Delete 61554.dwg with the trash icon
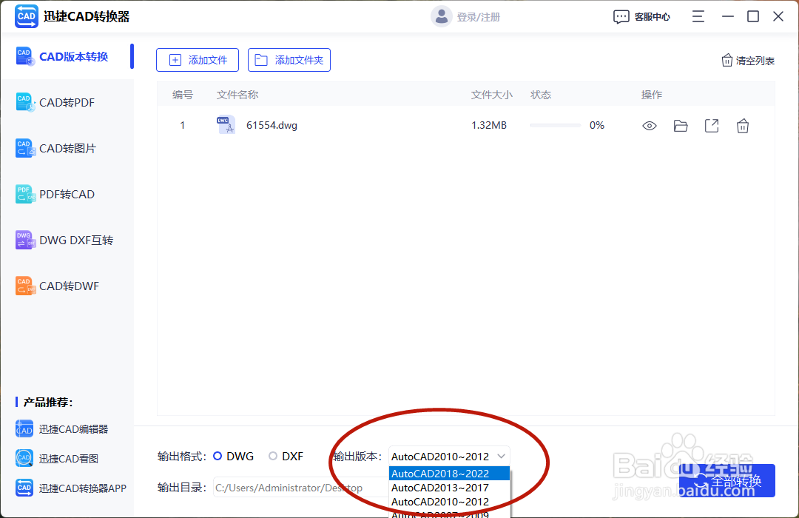 pyautogui.click(x=743, y=126)
